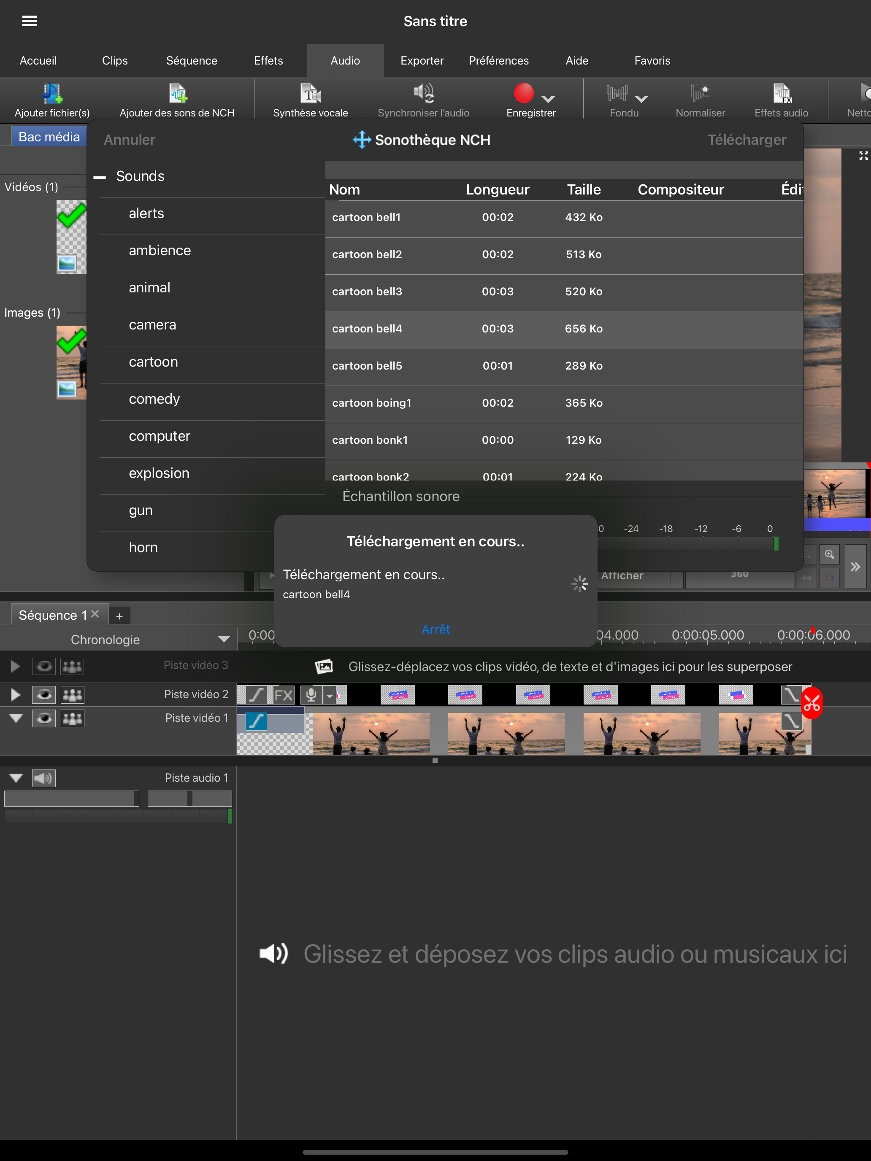Open the hamburger main menu
The image size is (871, 1161).
30,21
